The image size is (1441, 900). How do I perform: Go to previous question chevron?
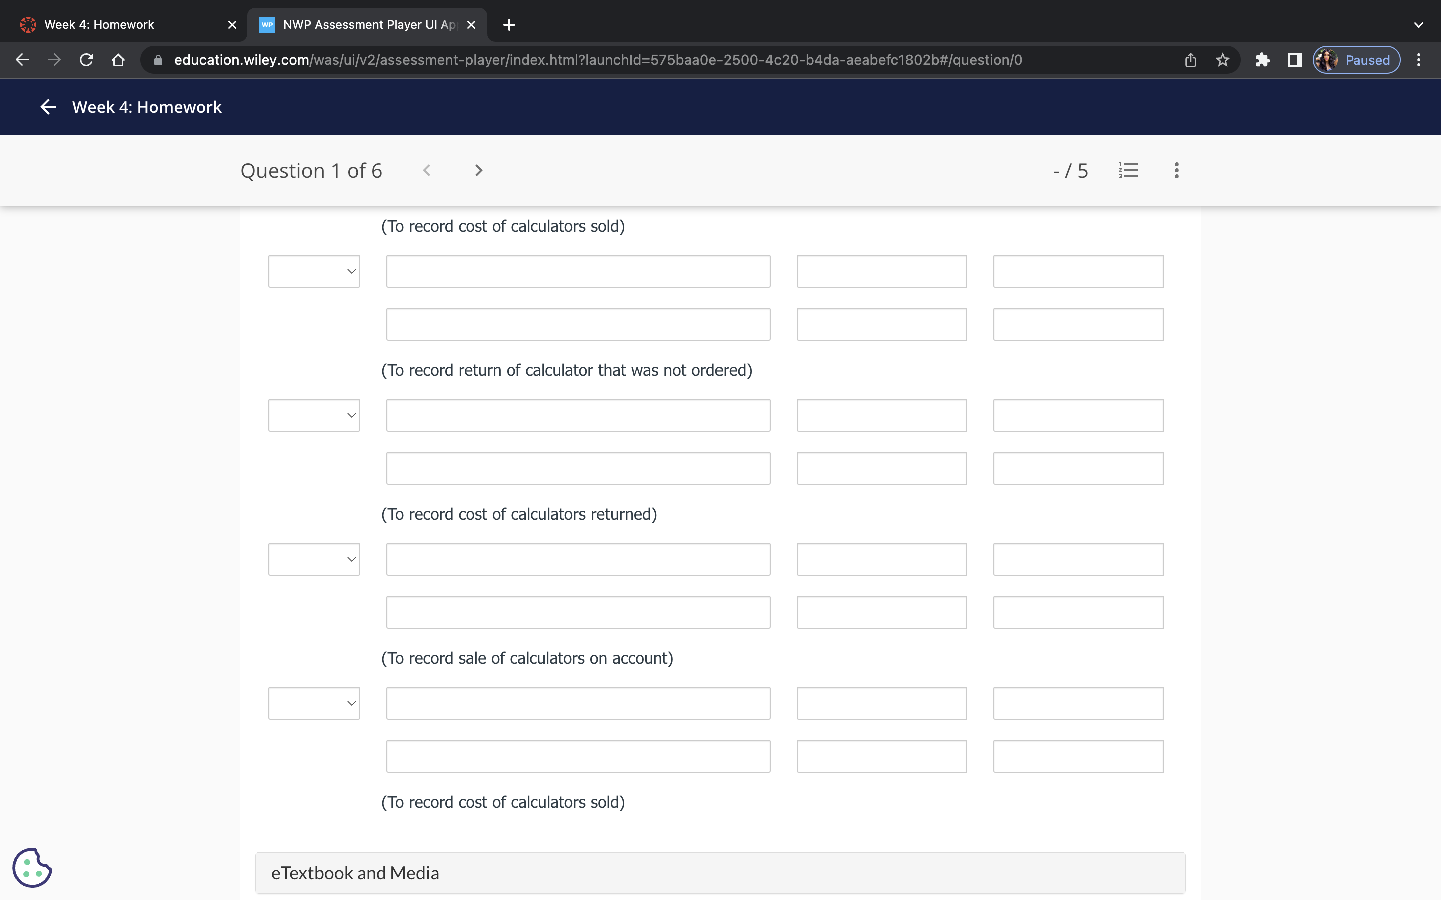[x=426, y=171]
